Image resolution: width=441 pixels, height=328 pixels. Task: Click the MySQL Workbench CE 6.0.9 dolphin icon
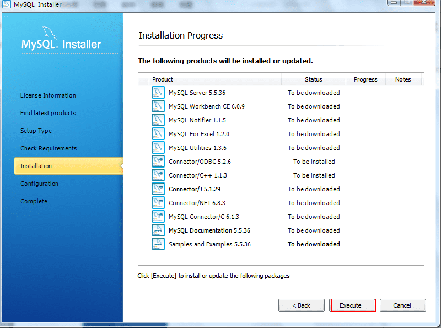[x=158, y=106]
